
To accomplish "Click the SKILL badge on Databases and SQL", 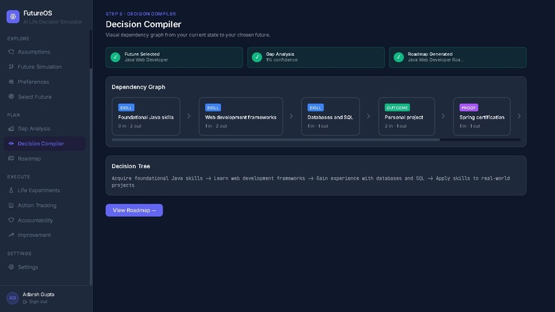I will coord(315,107).
